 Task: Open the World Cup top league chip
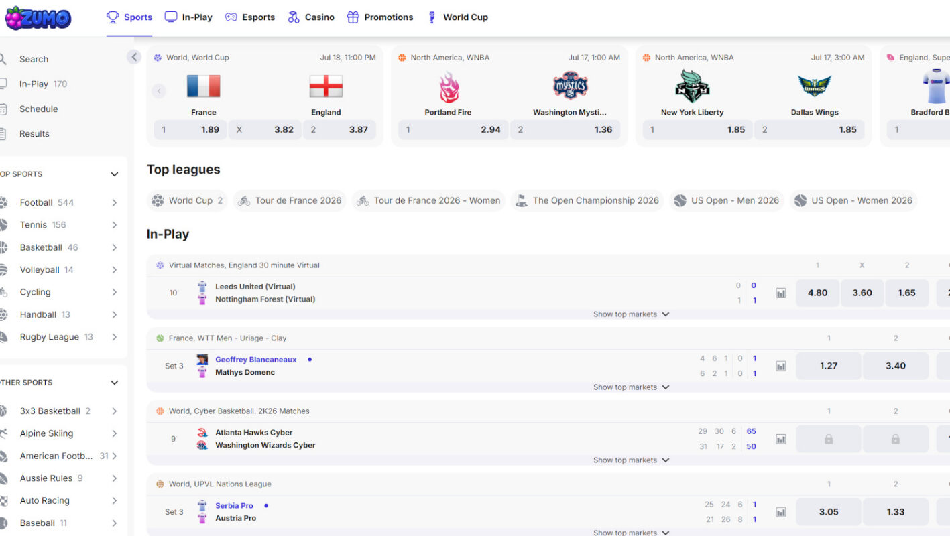[x=188, y=200]
